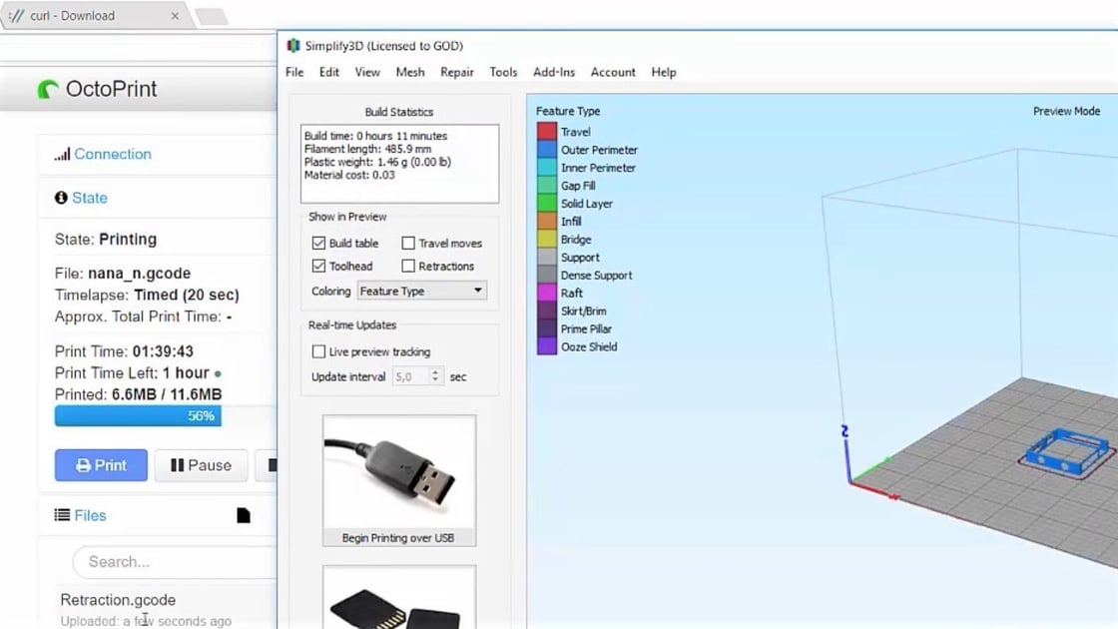Turn on Live preview tracking
Image resolution: width=1118 pixels, height=629 pixels.
(318, 351)
